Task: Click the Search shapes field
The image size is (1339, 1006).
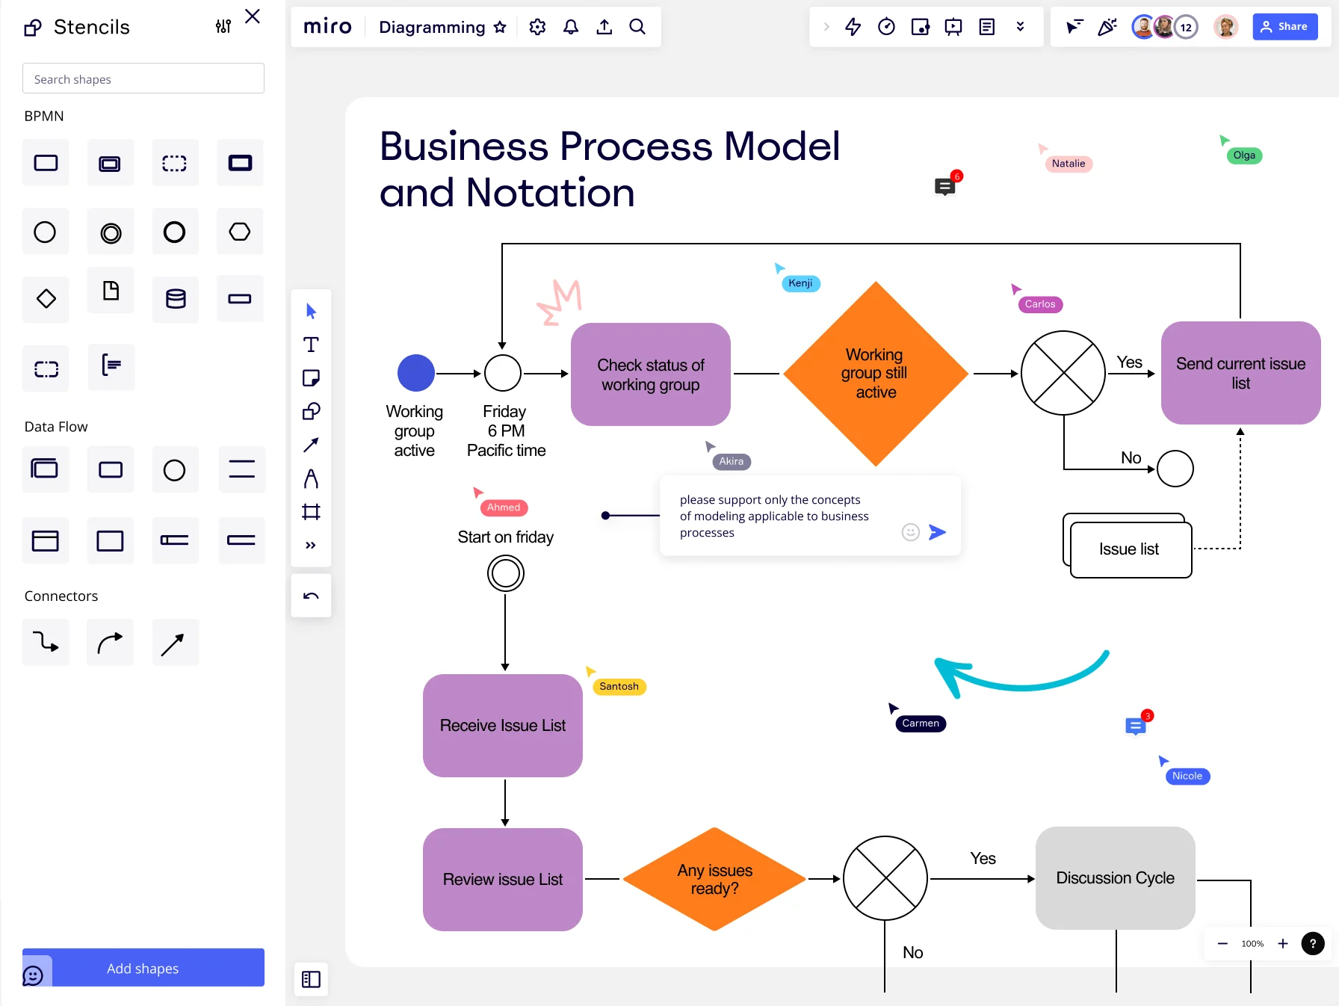Action: coord(143,78)
